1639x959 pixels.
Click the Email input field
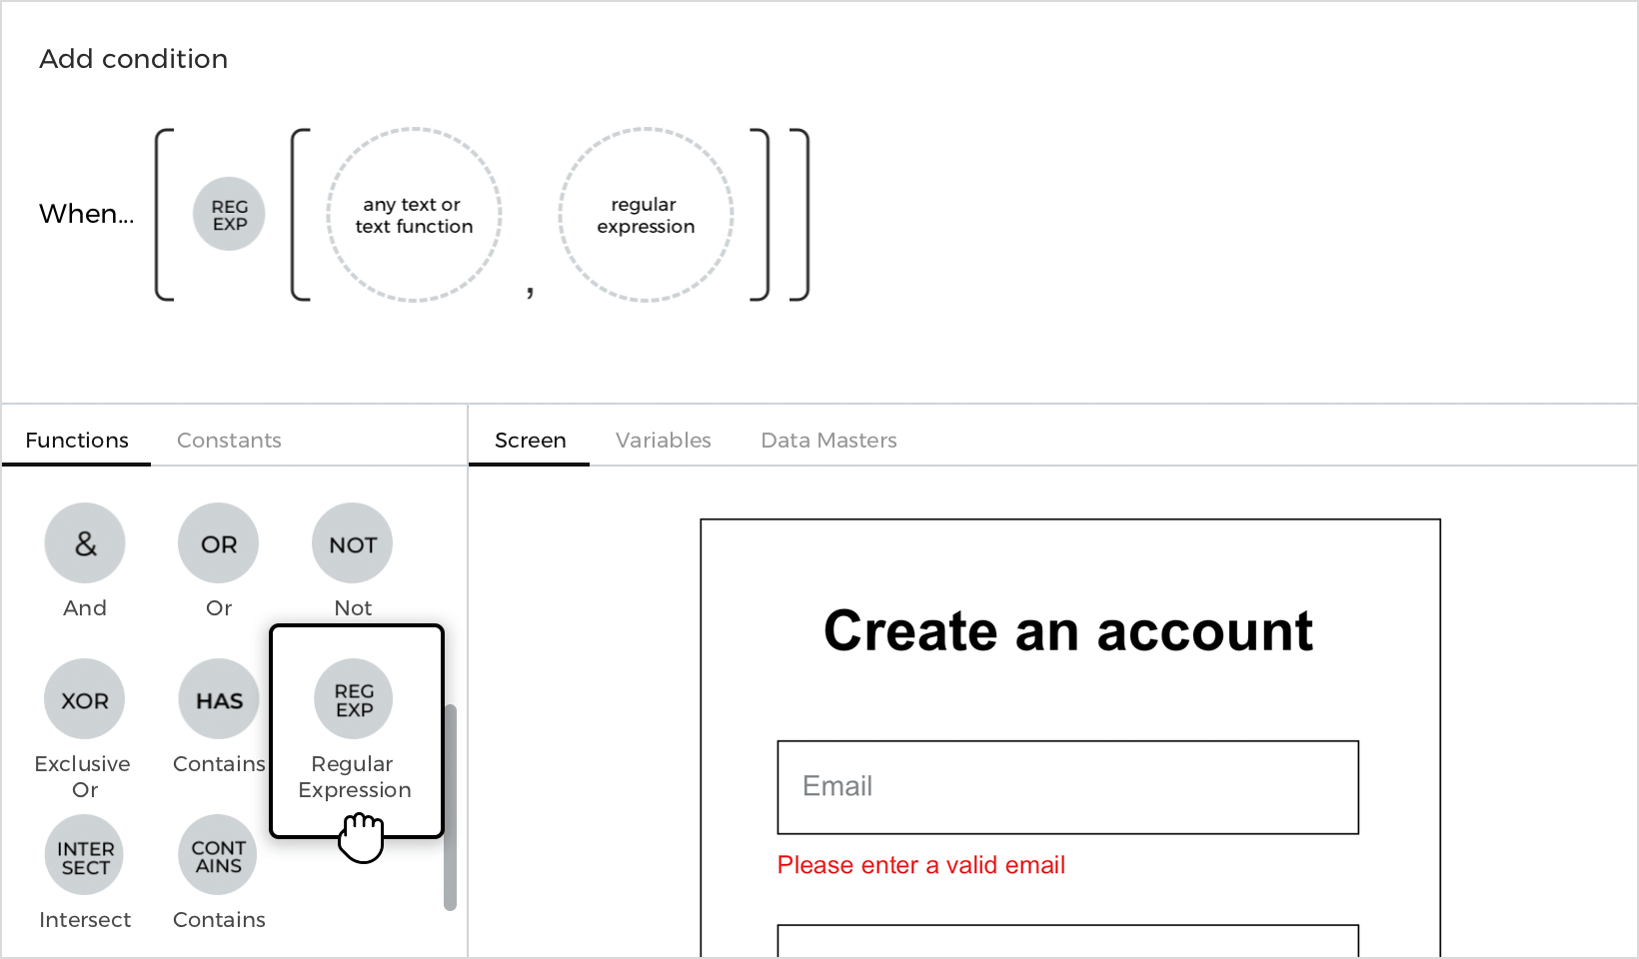(x=1068, y=787)
